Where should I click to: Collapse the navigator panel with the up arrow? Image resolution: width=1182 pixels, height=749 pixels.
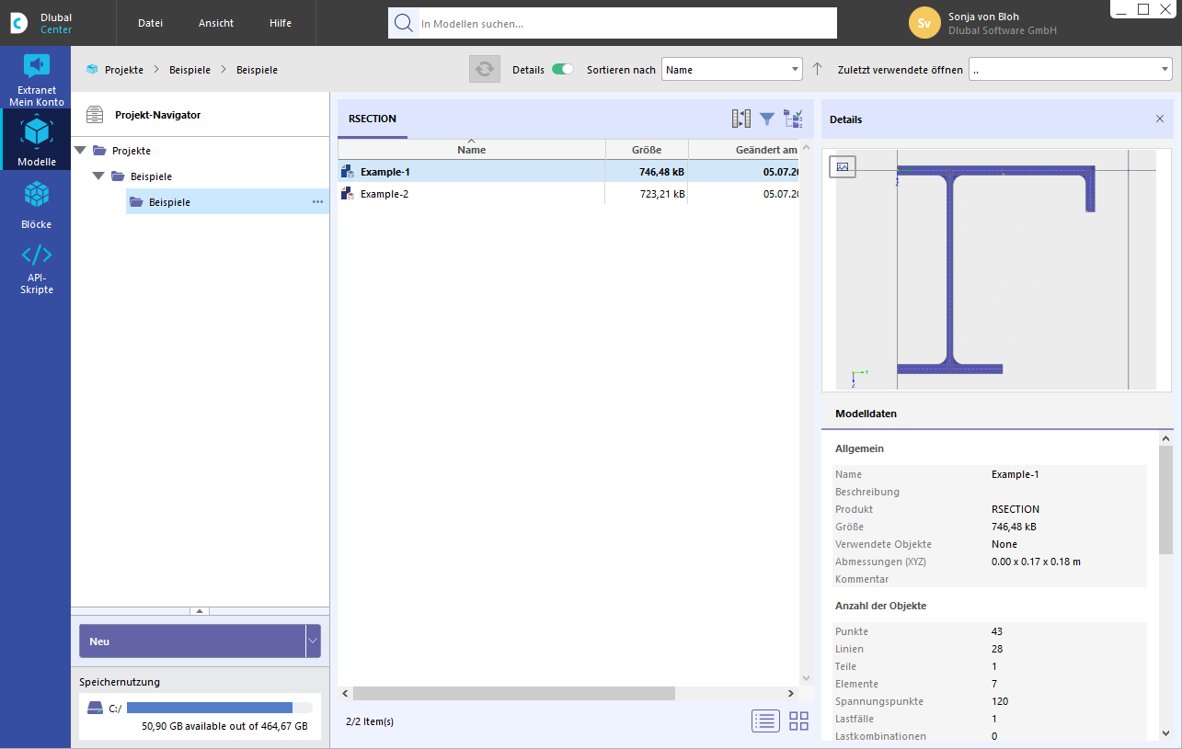[x=200, y=610]
